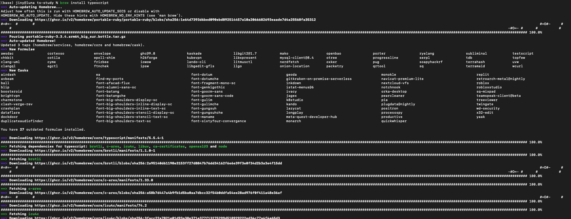Viewport: 571px width, 219px height.
Task: Select the 'mysql-client@8.4' formula name
Action: [297, 58]
